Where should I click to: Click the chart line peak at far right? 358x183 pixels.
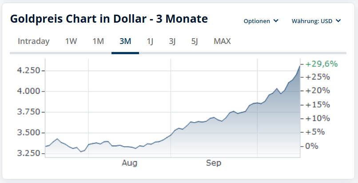pos(300,65)
